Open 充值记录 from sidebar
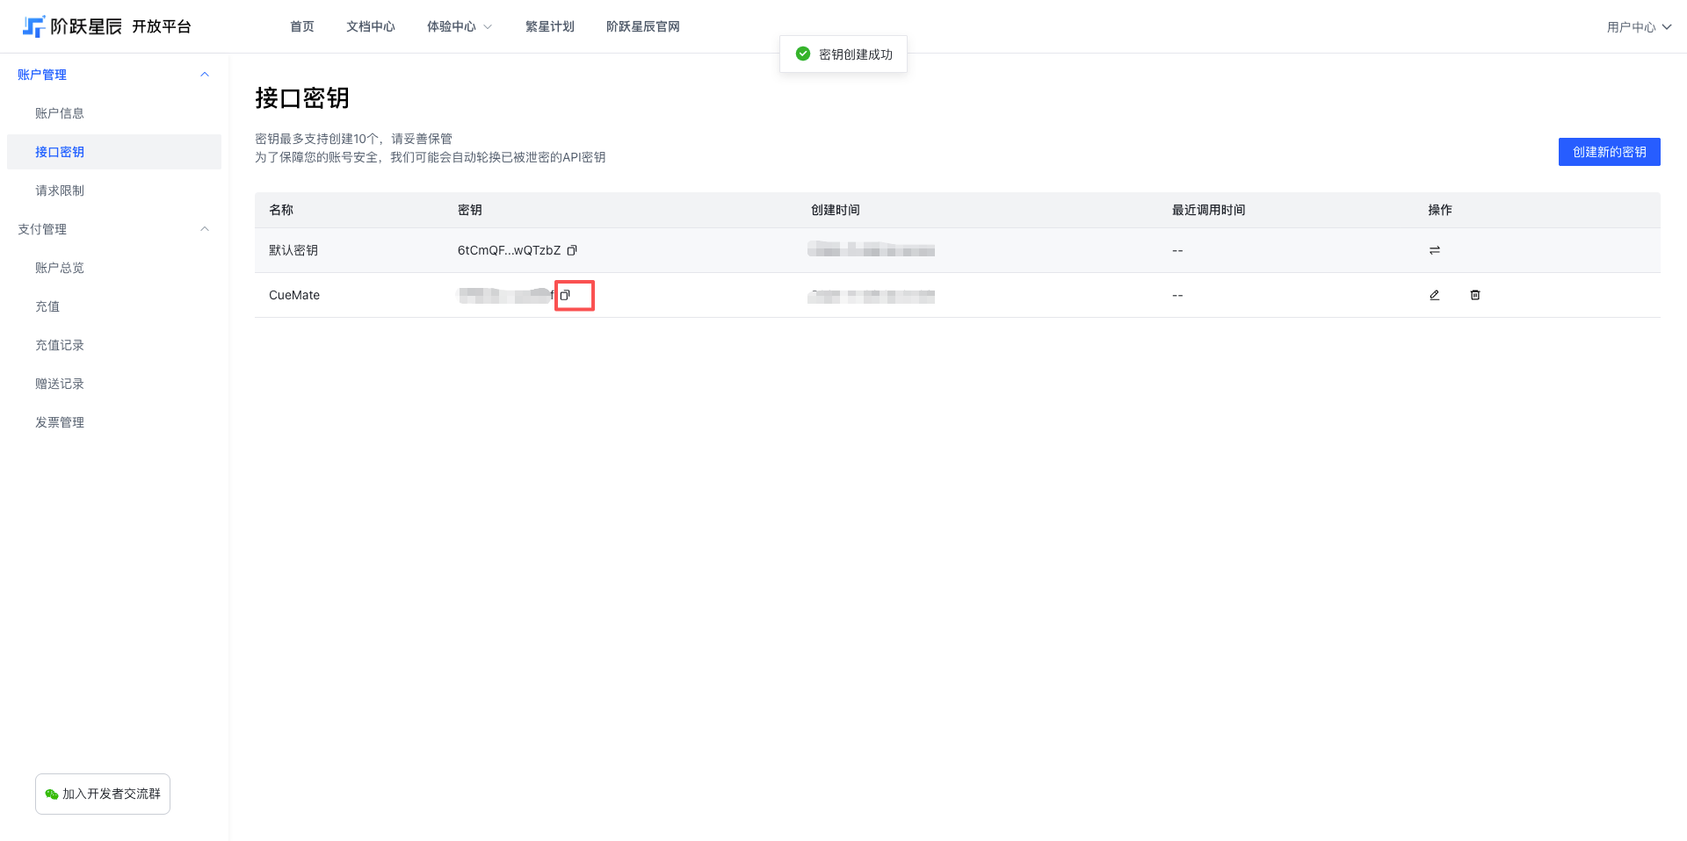 (59, 344)
